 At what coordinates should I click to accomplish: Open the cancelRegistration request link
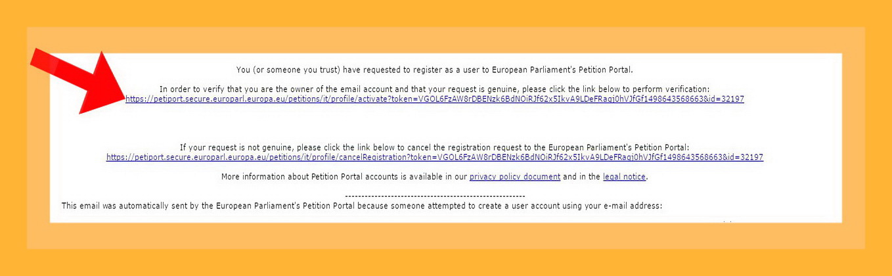[434, 158]
